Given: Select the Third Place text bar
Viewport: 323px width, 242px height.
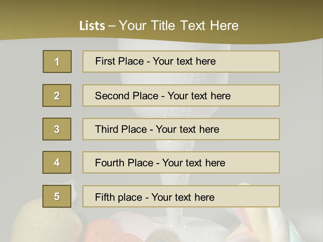Looking at the screenshot, I should [181, 129].
